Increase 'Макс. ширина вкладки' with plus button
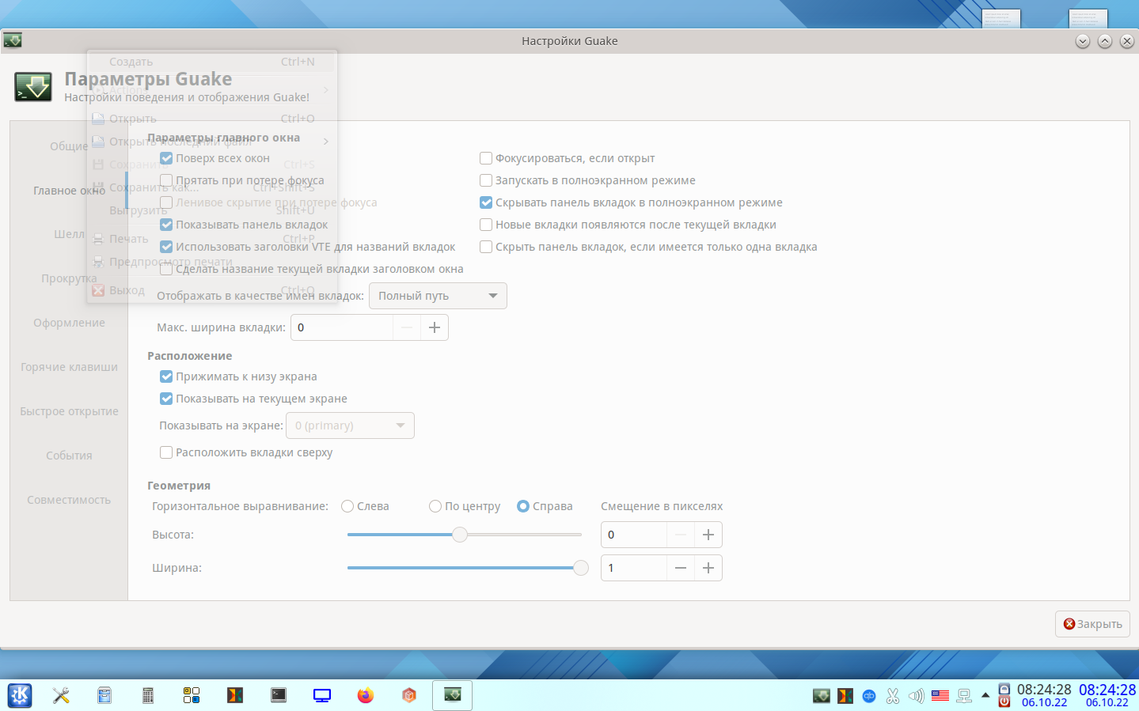Screen dimensions: 1139x711 click(435, 327)
